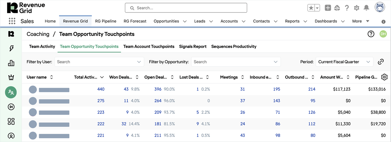Click into the Salesforce global search box
The height and width of the screenshot is (142, 391).
click(x=186, y=8)
